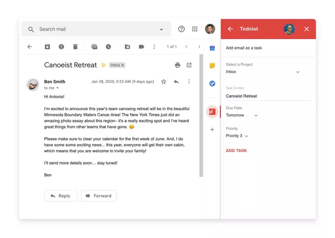Archive the Canoeist Retreat email
The image size is (335, 238).
tap(47, 47)
